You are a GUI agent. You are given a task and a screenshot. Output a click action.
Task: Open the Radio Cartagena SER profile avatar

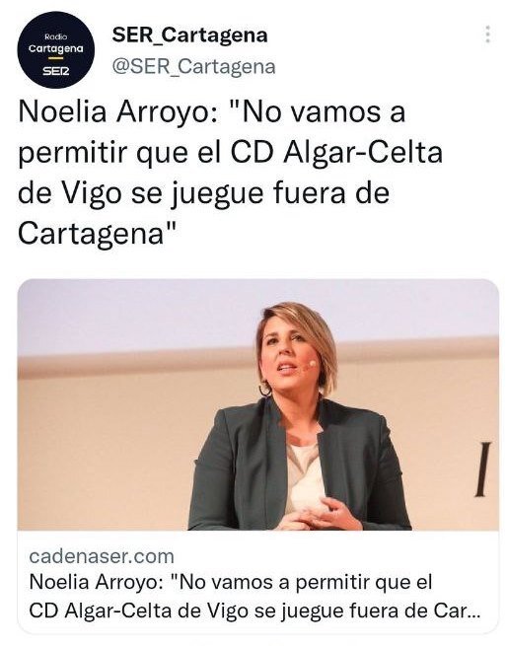click(x=55, y=50)
